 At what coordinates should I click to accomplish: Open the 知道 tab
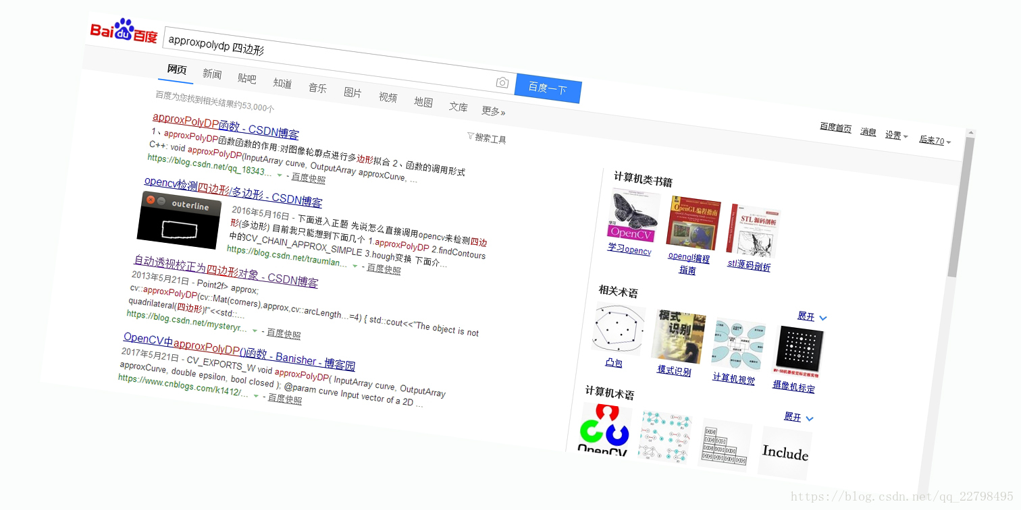[282, 83]
